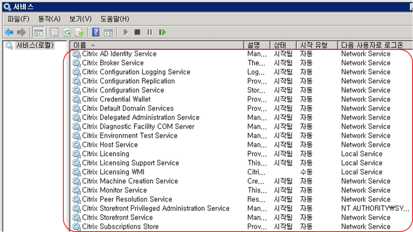413x232 pixels.
Task: Click the Stop Service square icon
Action: (137, 32)
